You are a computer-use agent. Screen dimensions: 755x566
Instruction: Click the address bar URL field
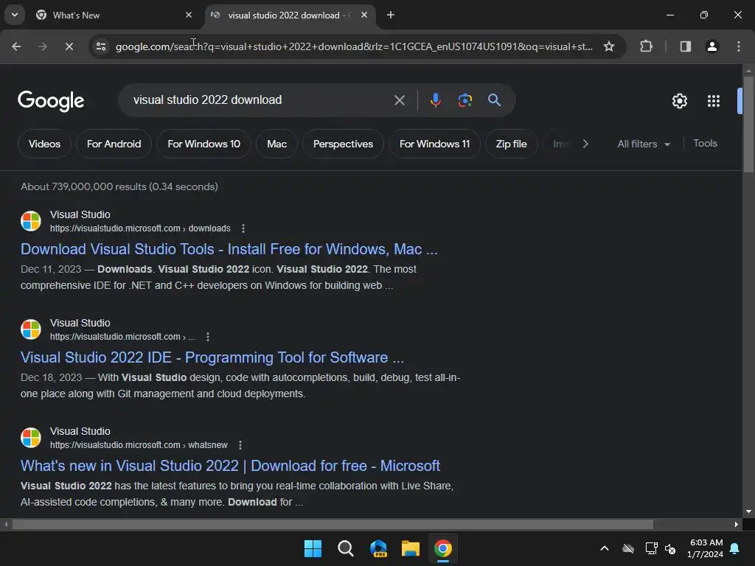354,46
